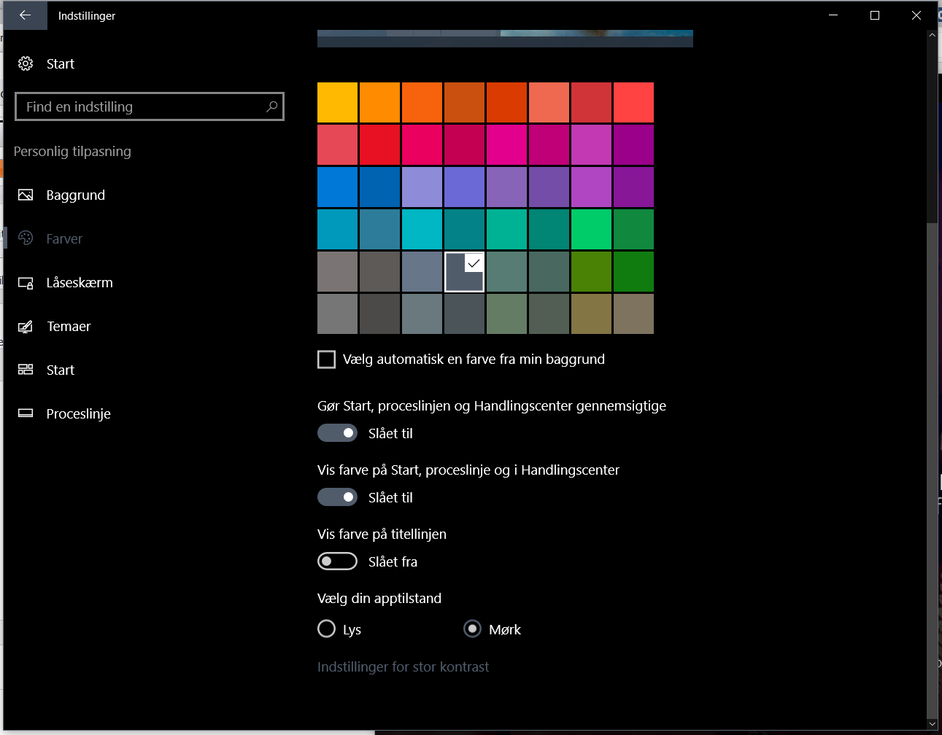
Task: Open Baggrund settings page
Action: [x=75, y=195]
